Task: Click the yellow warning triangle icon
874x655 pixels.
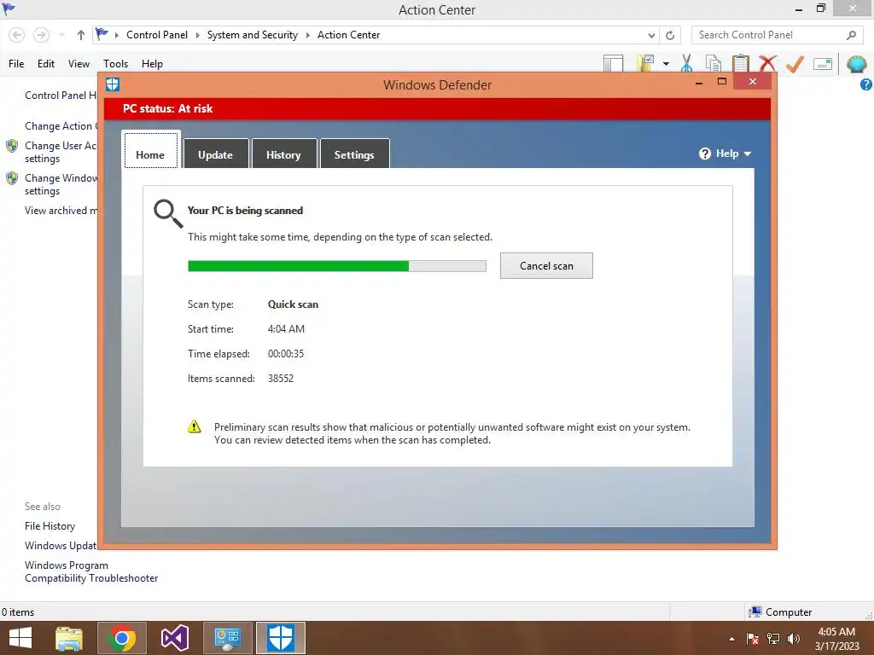Action: coord(194,426)
